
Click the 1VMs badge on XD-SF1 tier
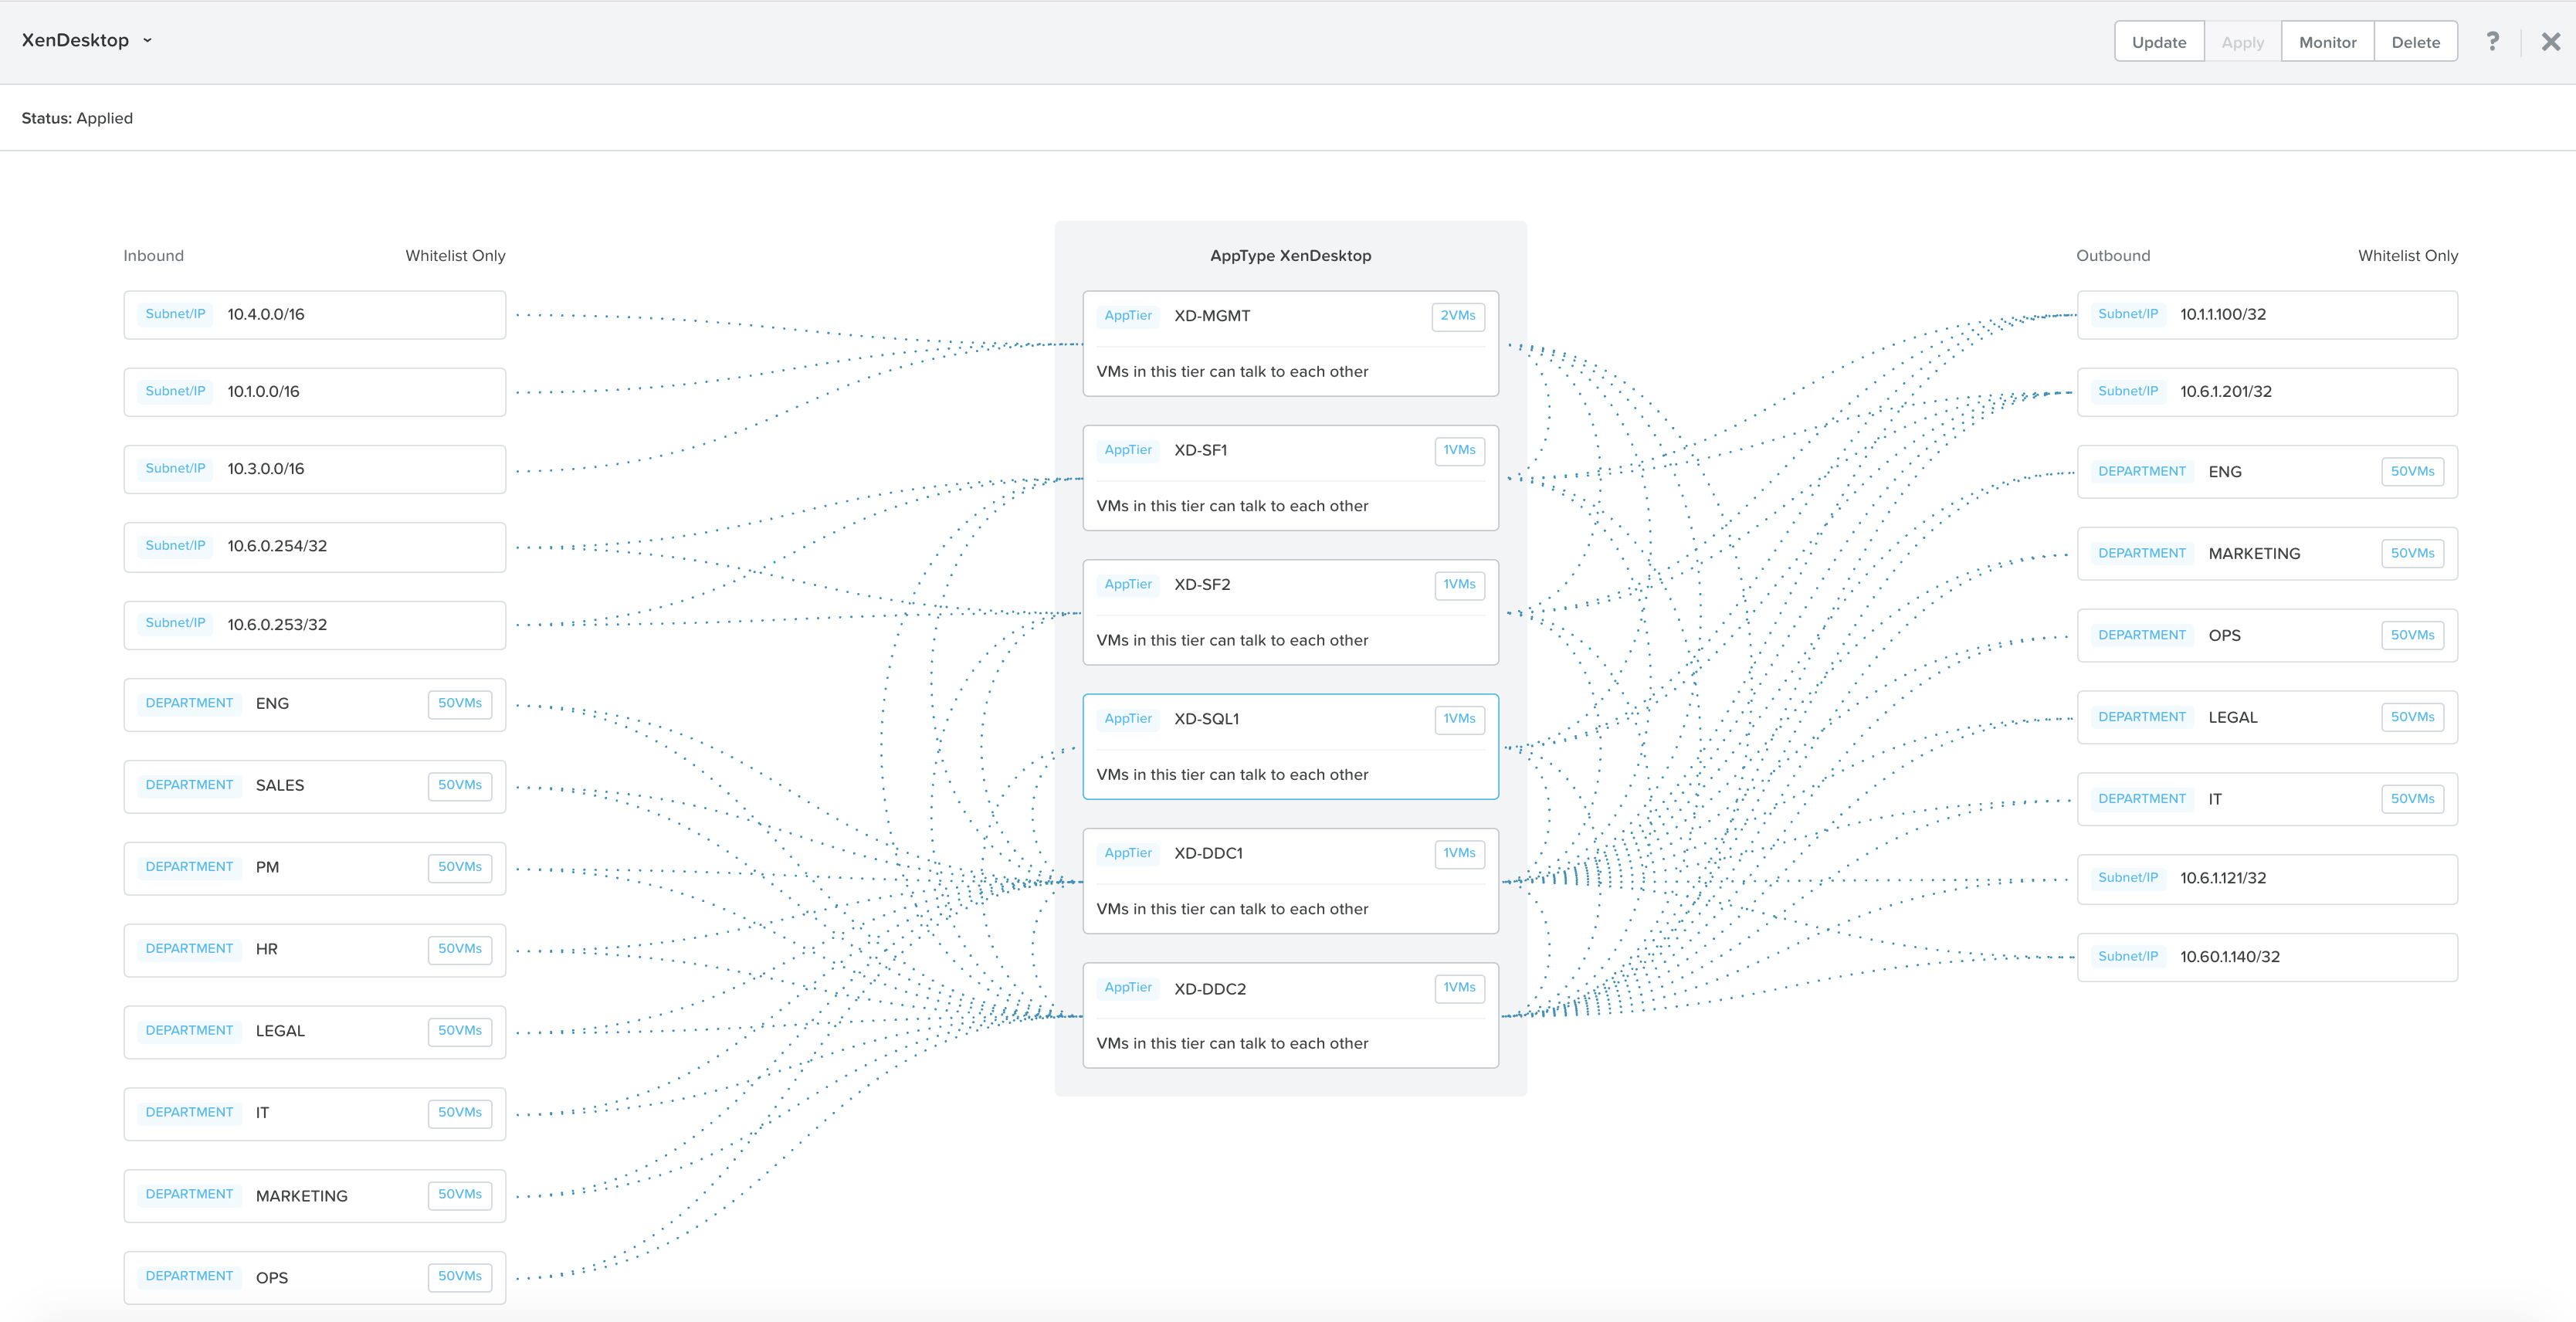[x=1459, y=451]
